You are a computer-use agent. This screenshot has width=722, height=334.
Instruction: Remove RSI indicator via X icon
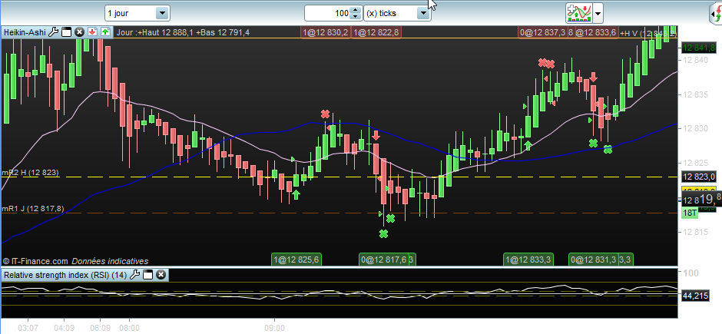coord(161,275)
